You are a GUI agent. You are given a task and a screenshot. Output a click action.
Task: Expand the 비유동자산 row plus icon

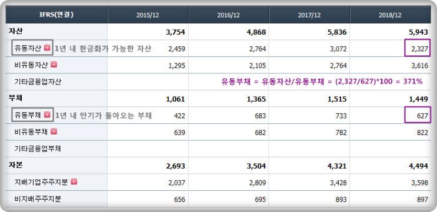(54, 65)
